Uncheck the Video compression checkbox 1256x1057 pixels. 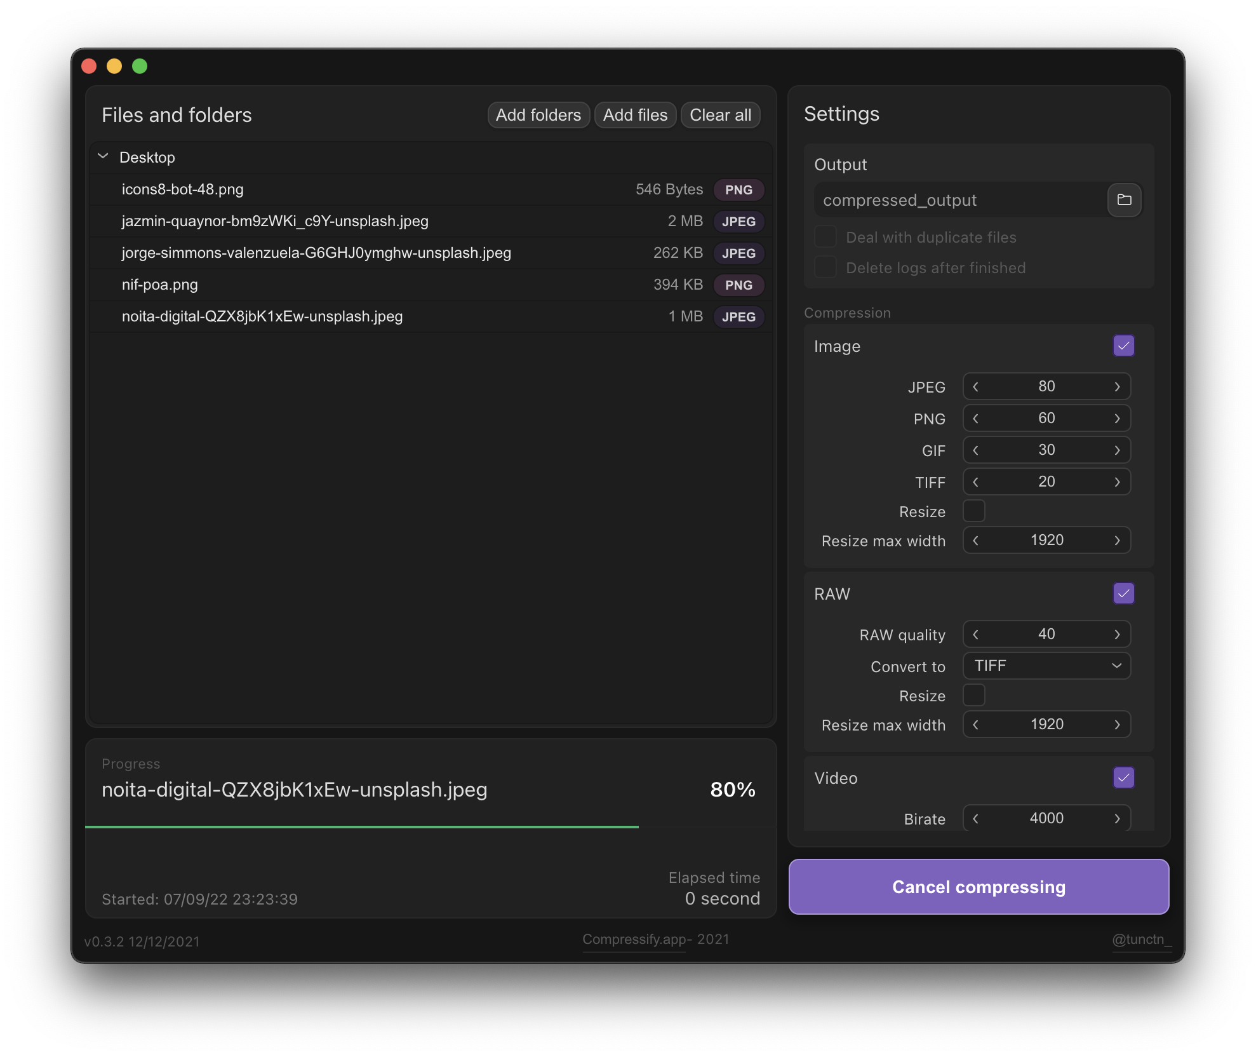click(1123, 778)
